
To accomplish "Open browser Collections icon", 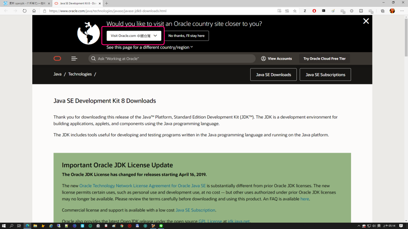I will [382, 11].
